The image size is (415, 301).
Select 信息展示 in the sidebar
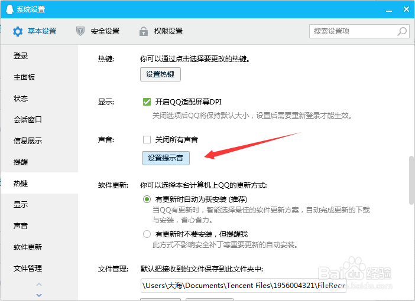pos(39,140)
